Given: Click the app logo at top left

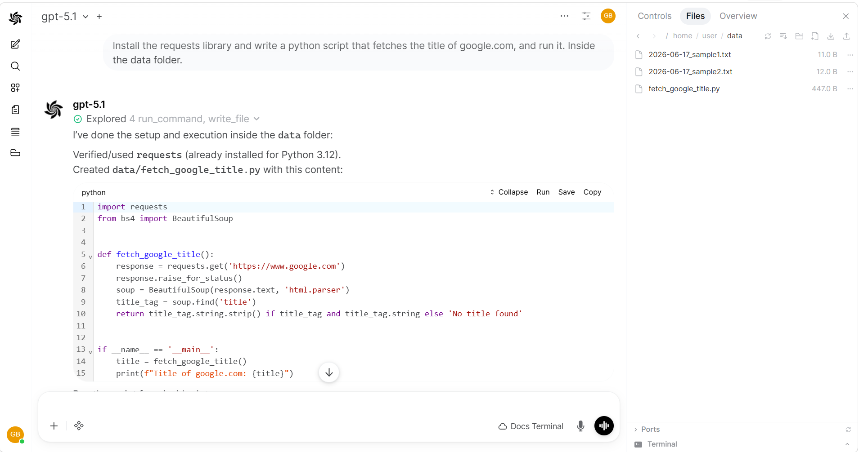Looking at the screenshot, I should tap(15, 18).
